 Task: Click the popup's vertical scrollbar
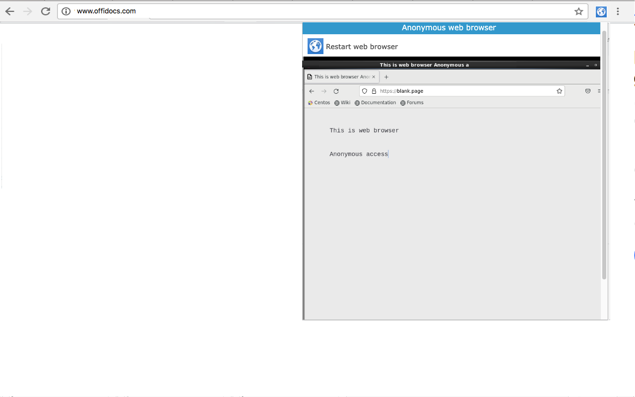coord(604,155)
